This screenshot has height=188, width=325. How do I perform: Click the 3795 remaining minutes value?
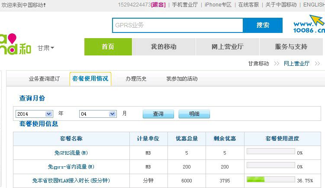tap(225, 181)
